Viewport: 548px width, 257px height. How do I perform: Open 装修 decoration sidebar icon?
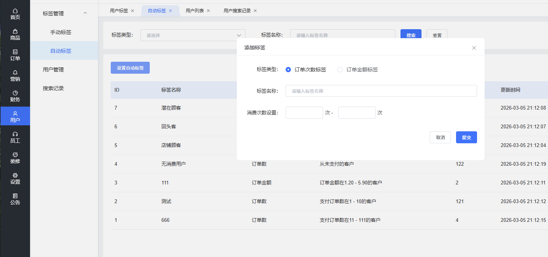pos(15,158)
